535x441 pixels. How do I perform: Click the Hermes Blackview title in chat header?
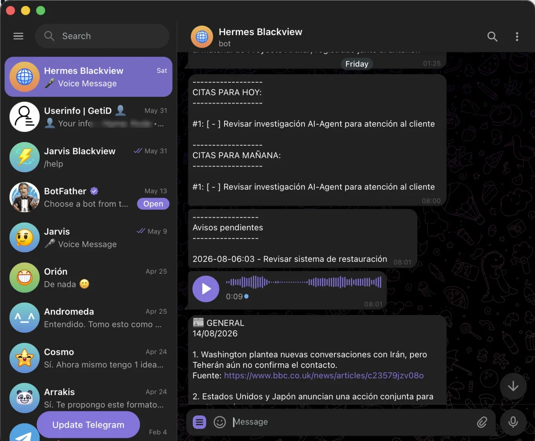[260, 32]
